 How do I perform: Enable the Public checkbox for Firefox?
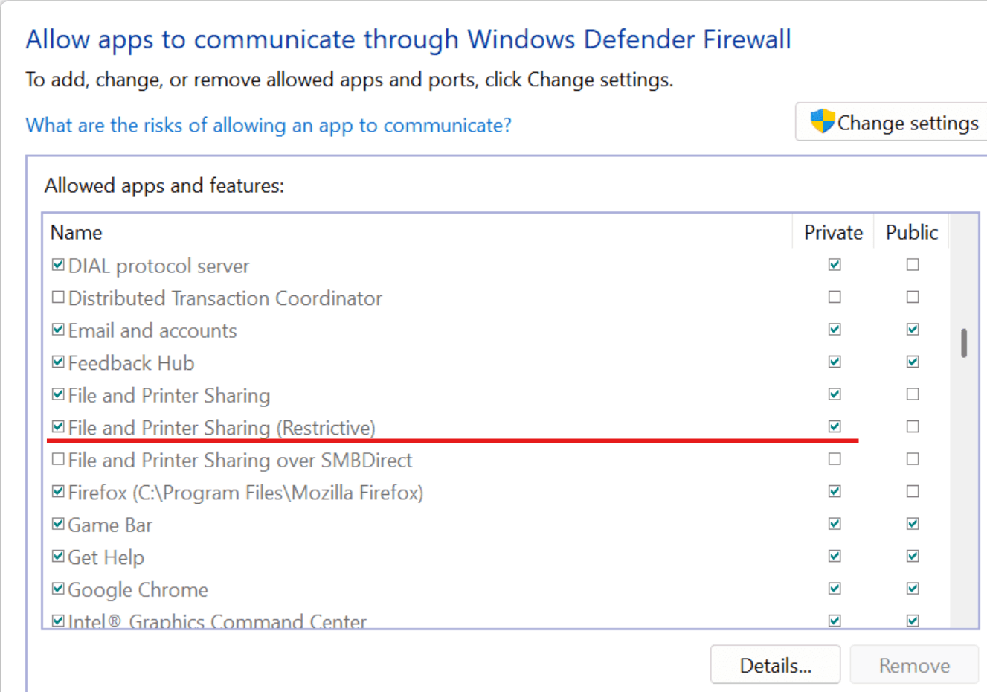point(913,491)
